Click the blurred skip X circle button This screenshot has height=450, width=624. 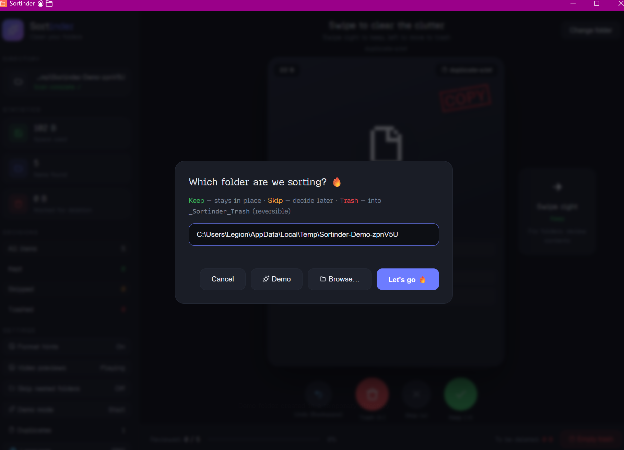(416, 394)
